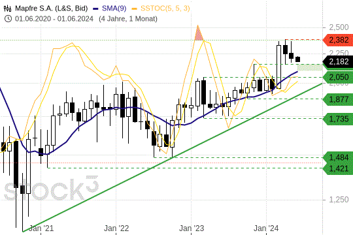Click the green 1,421 support level tag

[338, 168]
